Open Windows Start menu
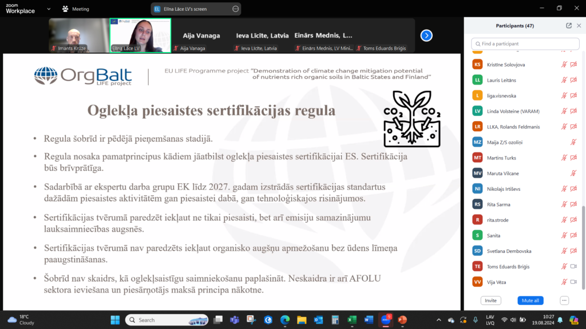 [115, 320]
